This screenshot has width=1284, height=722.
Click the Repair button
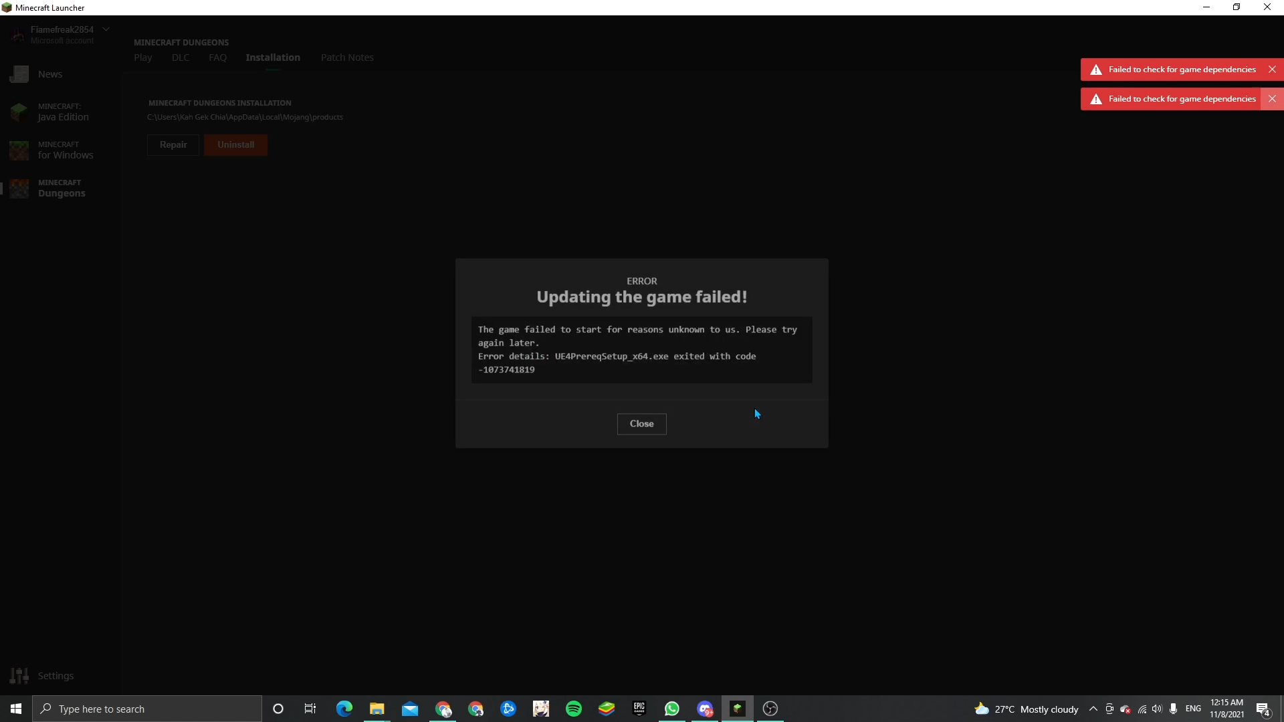click(x=173, y=145)
